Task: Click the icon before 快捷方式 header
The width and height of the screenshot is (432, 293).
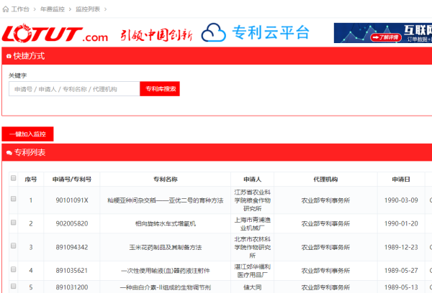Action: [x=9, y=55]
